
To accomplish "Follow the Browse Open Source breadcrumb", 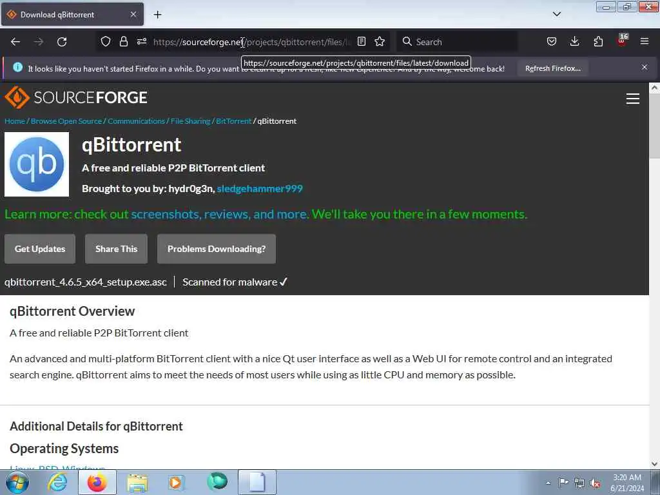I will coord(66,121).
